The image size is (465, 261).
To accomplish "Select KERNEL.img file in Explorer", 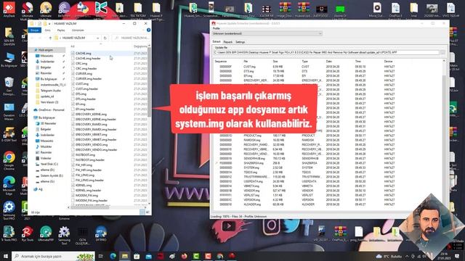I will (x=84, y=186).
